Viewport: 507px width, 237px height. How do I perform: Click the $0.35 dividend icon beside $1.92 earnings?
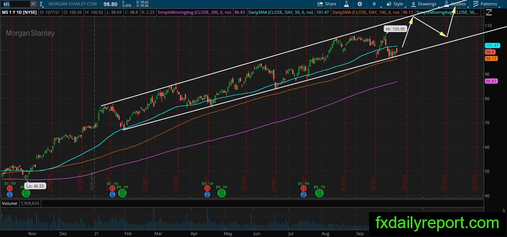[122, 193]
